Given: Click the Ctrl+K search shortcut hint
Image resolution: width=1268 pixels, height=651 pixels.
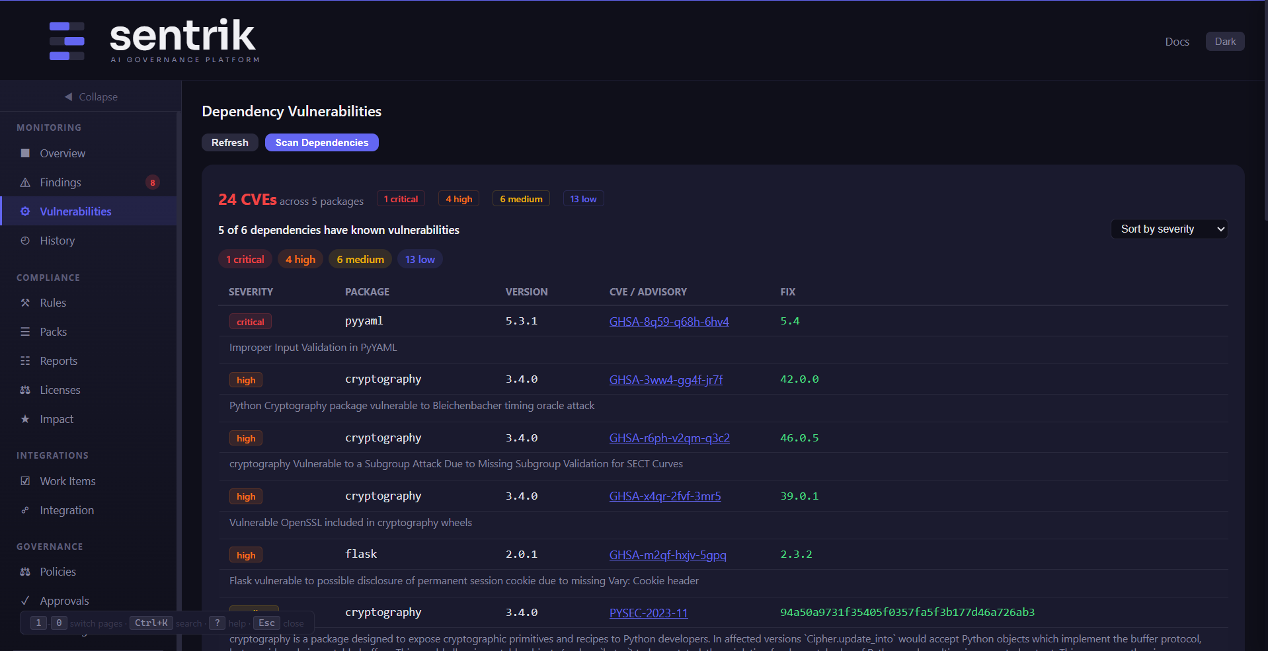Looking at the screenshot, I should tap(151, 623).
